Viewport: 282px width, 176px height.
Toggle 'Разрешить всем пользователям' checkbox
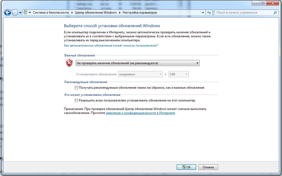click(76, 100)
